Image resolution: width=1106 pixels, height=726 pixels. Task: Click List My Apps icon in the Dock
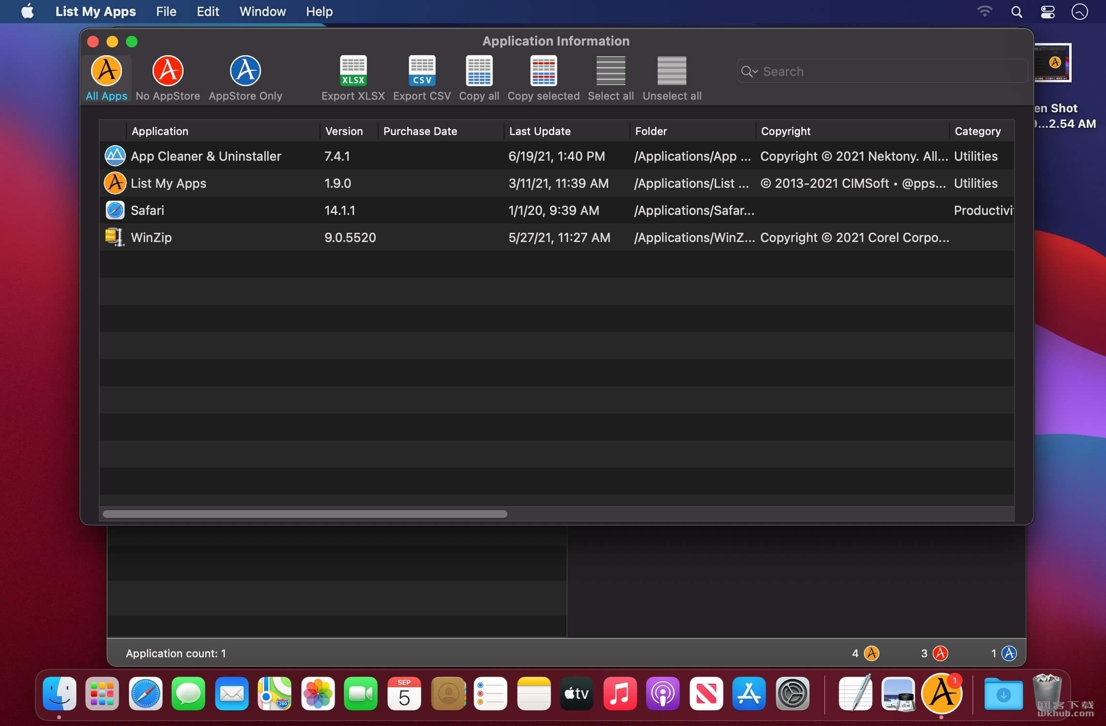point(941,694)
